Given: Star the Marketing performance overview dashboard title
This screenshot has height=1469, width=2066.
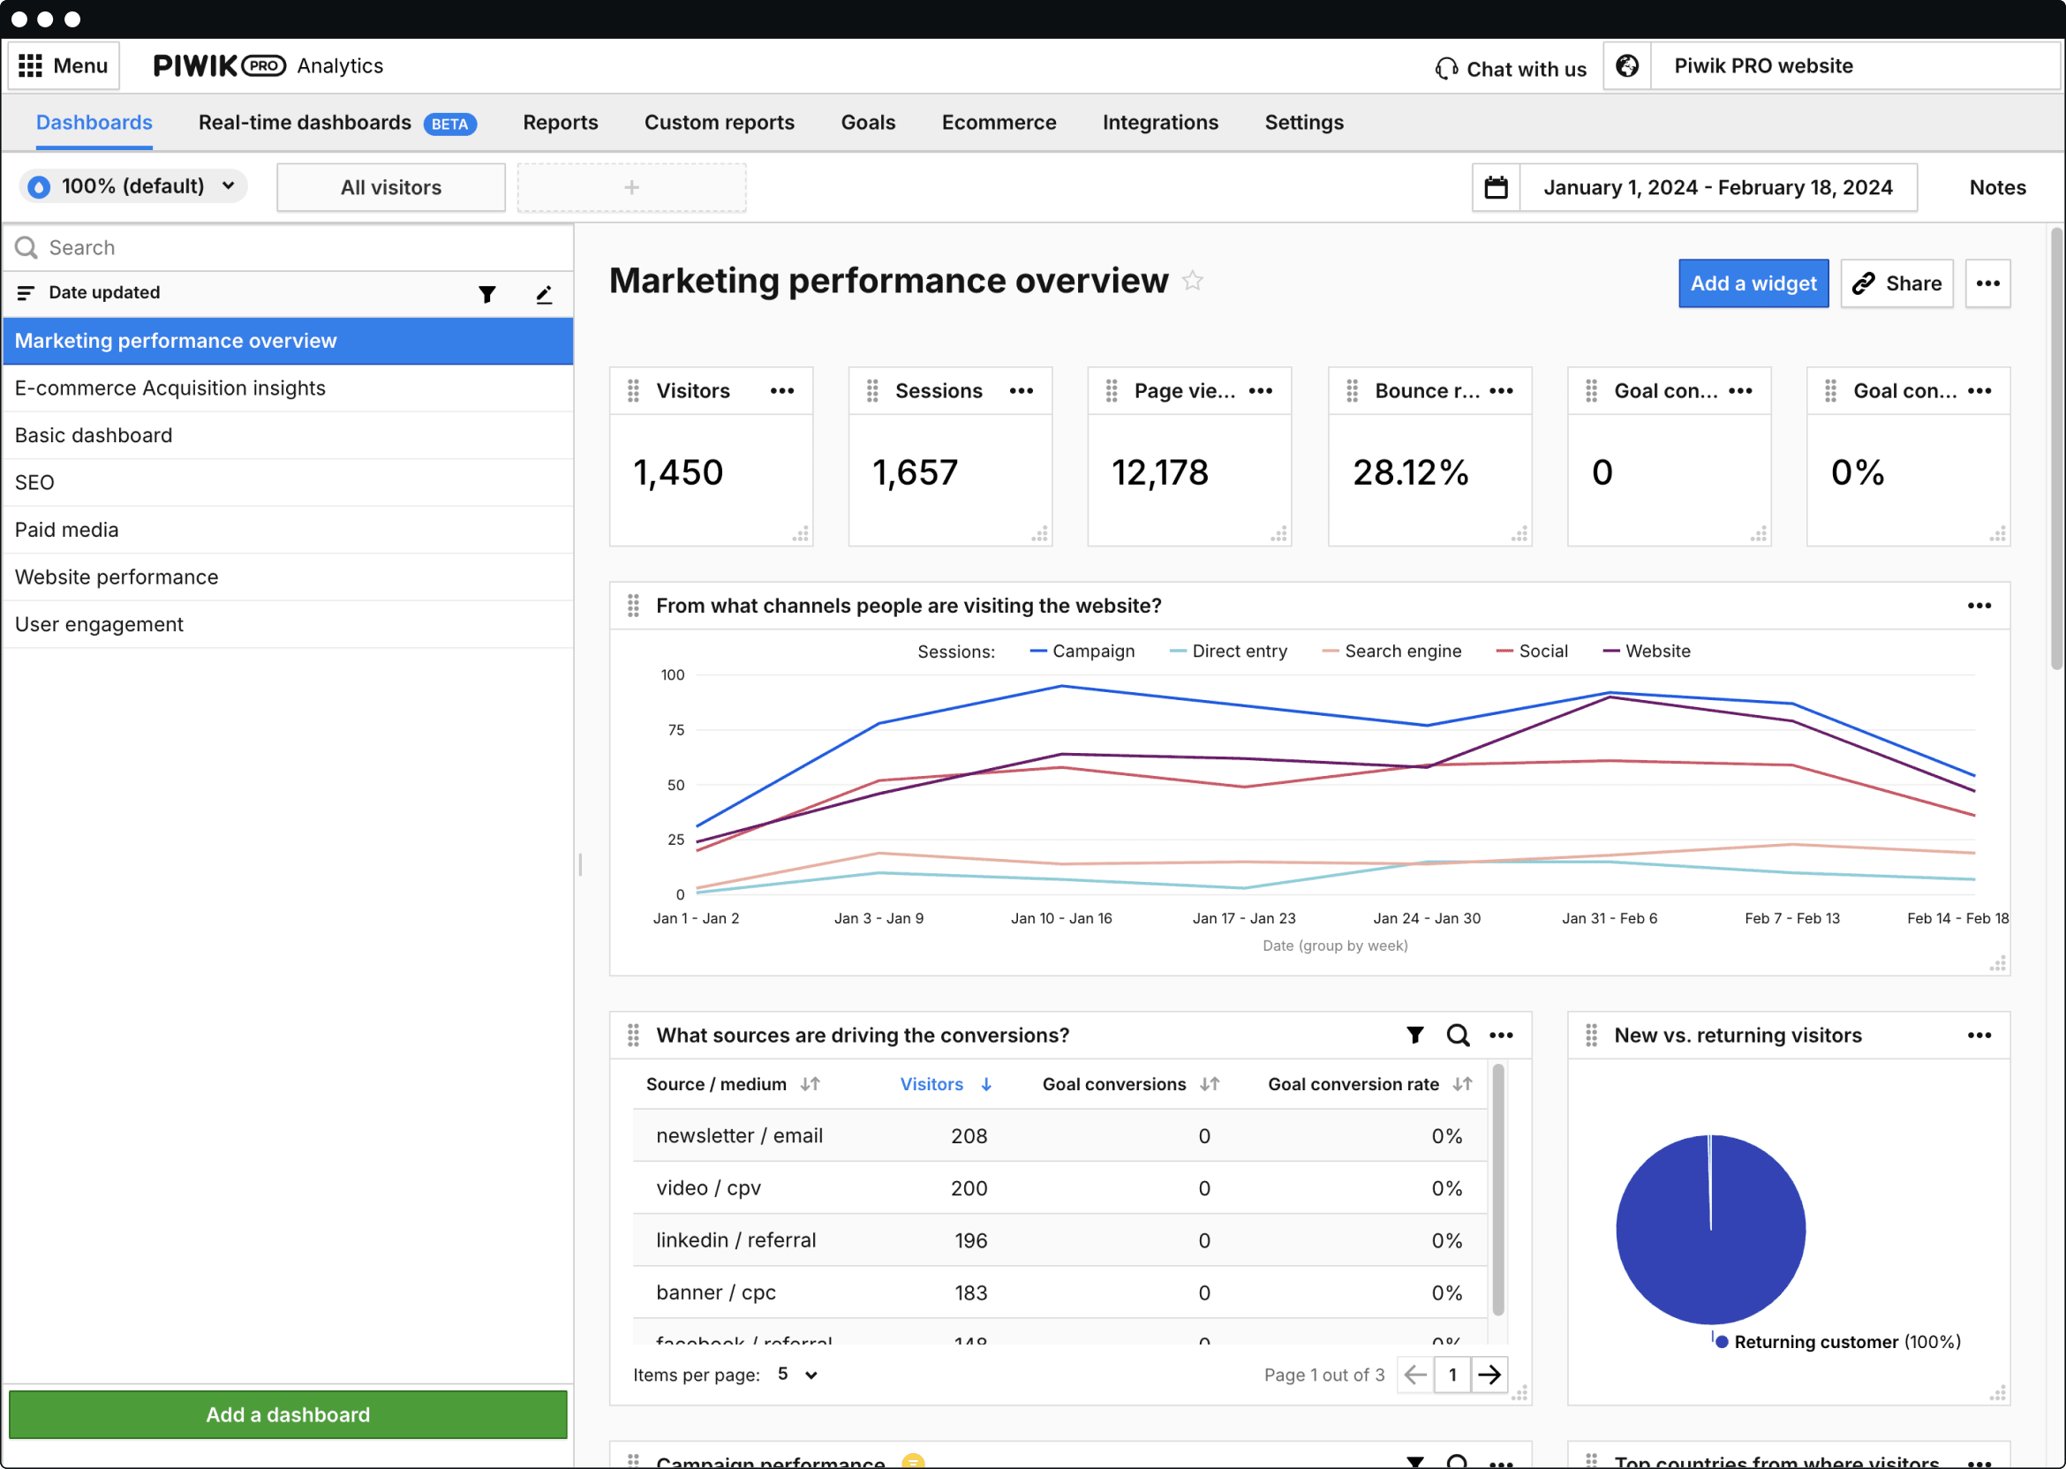Looking at the screenshot, I should click(x=1194, y=282).
